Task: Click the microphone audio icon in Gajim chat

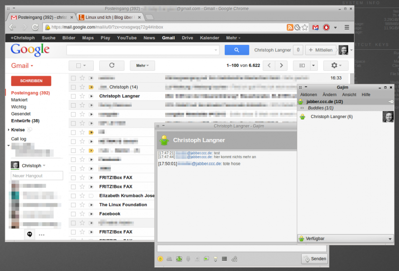Action: [189, 259]
